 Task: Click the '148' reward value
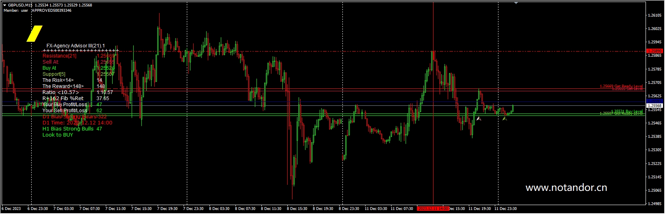101,86
